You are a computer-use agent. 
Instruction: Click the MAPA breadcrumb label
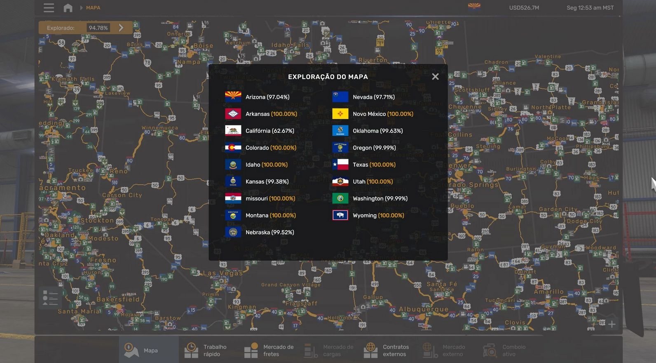93,8
